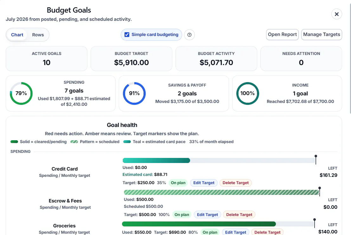The width and height of the screenshot is (351, 235).
Task: Edit Target for Escrow & Fees
Action: click(x=207, y=215)
